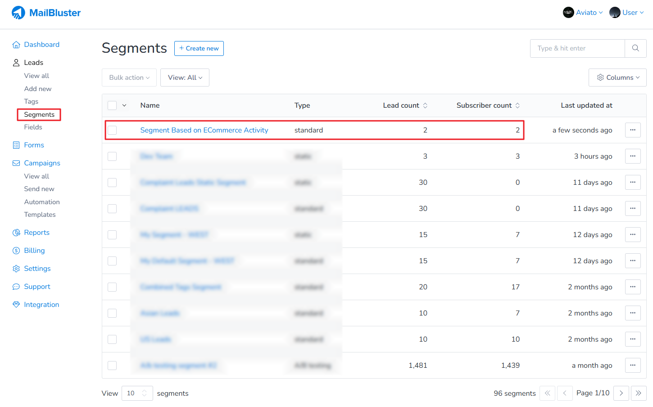Click the search magnifier icon
The height and width of the screenshot is (407, 653).
(x=635, y=48)
